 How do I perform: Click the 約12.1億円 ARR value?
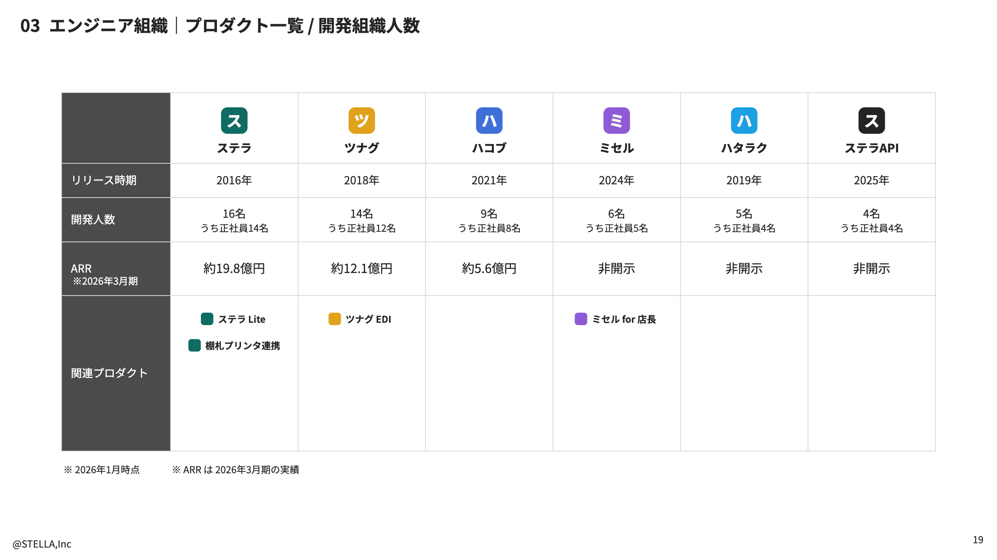point(361,269)
